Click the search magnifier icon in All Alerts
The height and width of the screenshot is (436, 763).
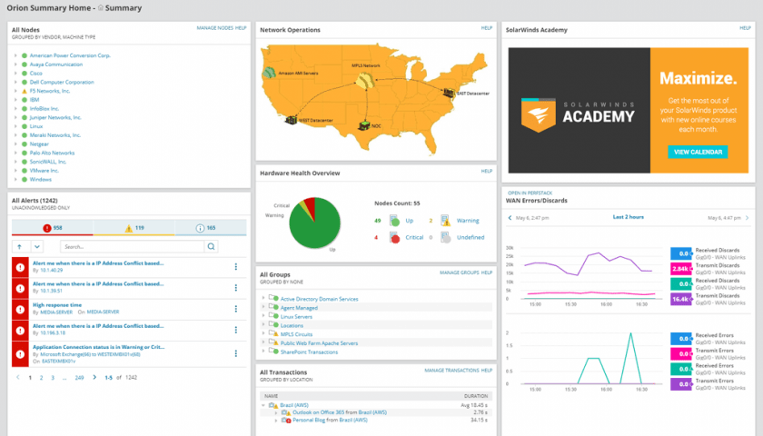211,247
